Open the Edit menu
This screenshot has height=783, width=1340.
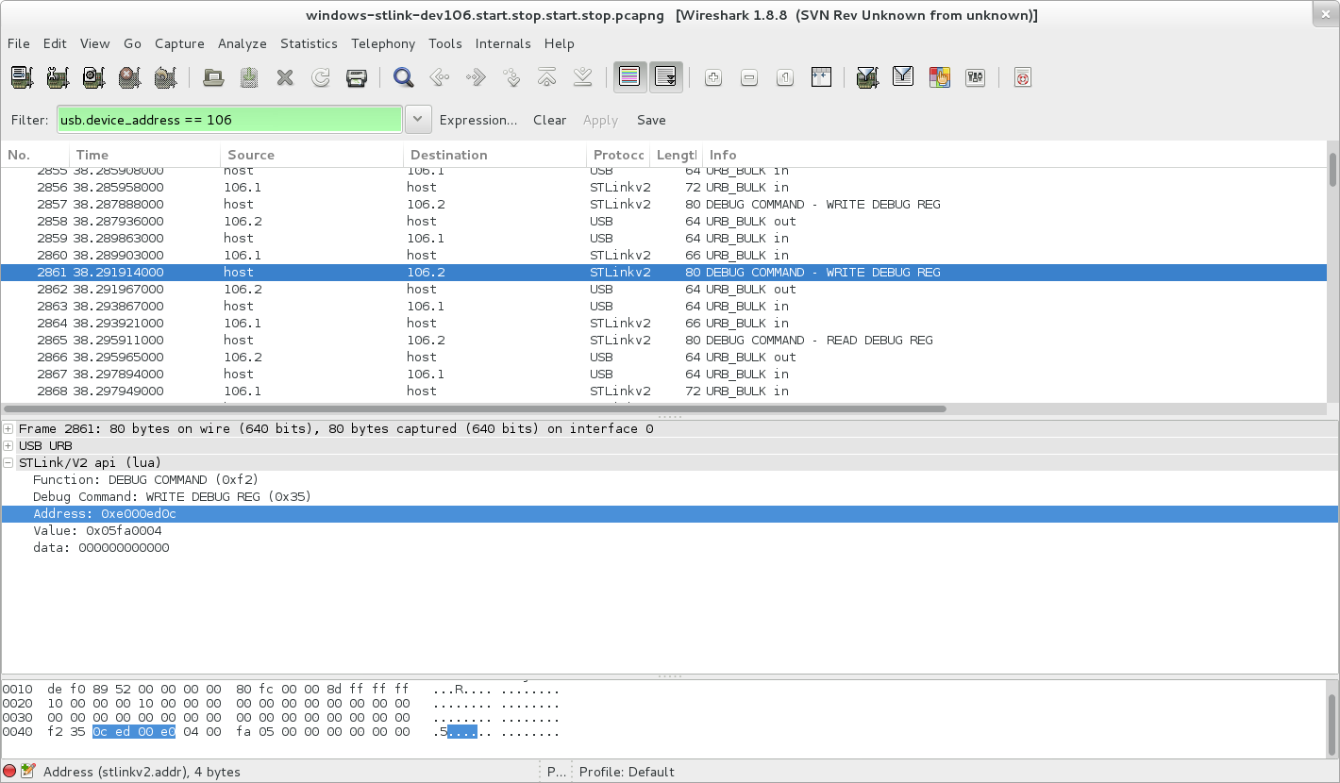click(x=55, y=43)
